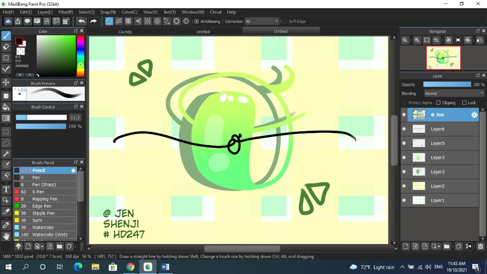The image size is (487, 274).
Task: Enable curve snap
Action: (167, 21)
